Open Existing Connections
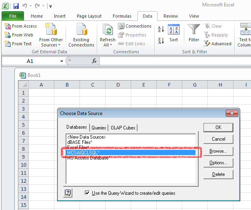Viewport: 251px width, 210px height. click(81, 35)
